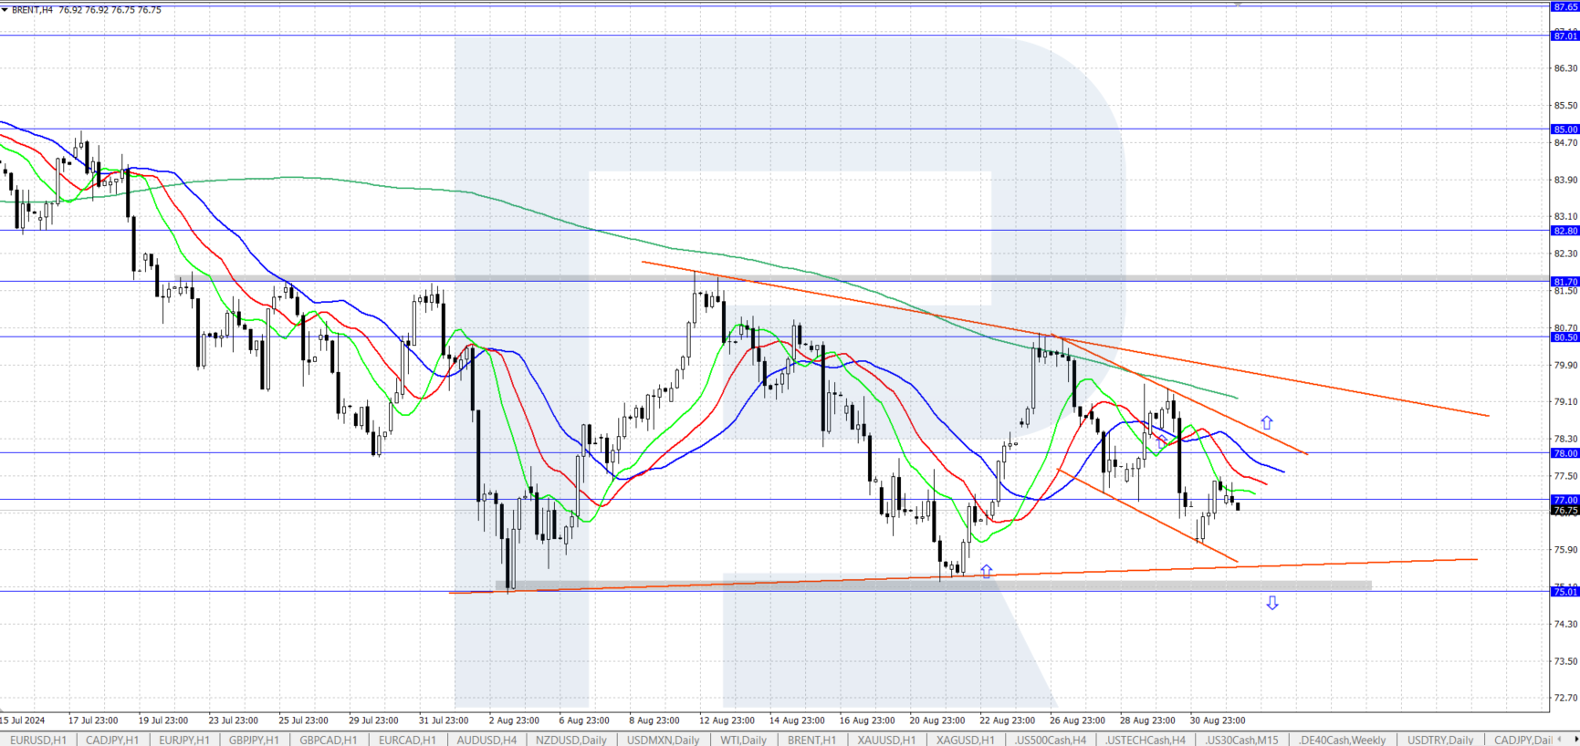The height and width of the screenshot is (746, 1580).
Task: Select the blue up arrow near 78.70 level
Action: 1267,423
